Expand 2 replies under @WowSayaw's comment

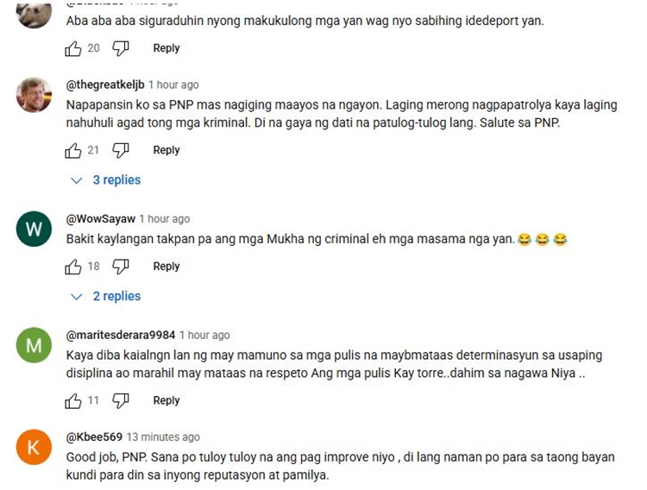click(x=105, y=297)
